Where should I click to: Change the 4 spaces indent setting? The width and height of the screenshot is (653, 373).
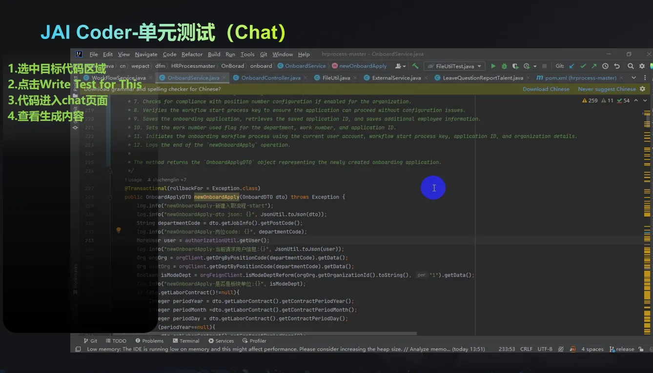(592, 349)
